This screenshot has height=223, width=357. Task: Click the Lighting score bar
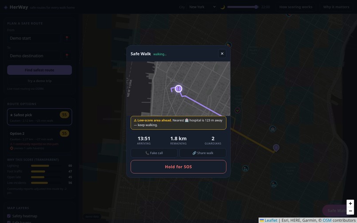point(46,165)
